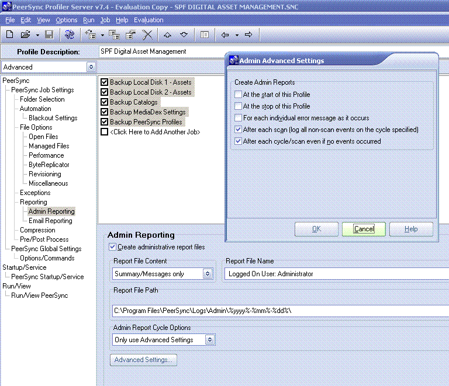The image size is (449, 386).
Task: Select Exceptions tree item
Action: point(35,193)
